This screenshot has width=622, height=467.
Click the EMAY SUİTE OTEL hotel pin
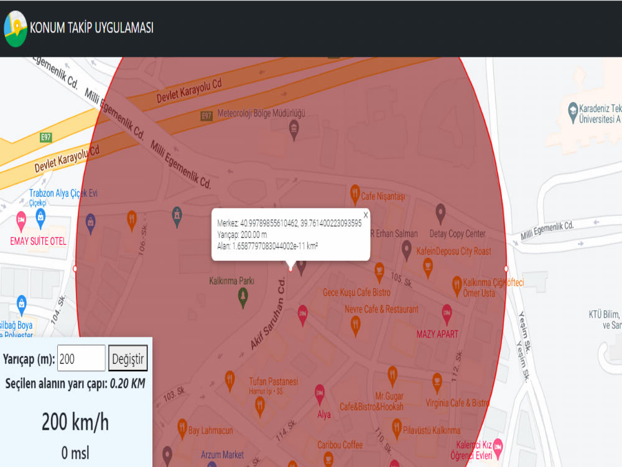click(21, 221)
